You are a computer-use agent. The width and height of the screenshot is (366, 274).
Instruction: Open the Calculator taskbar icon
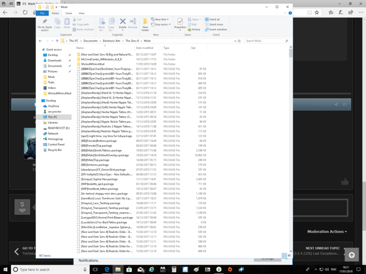[174, 270]
